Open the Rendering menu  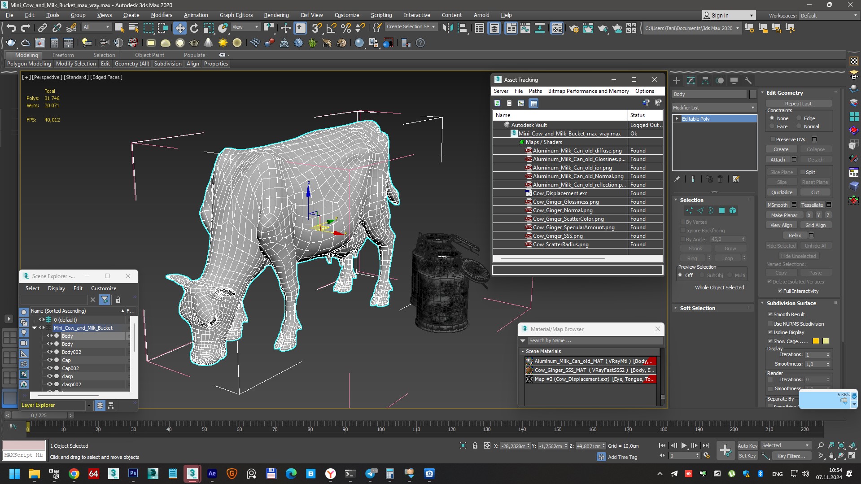(276, 15)
